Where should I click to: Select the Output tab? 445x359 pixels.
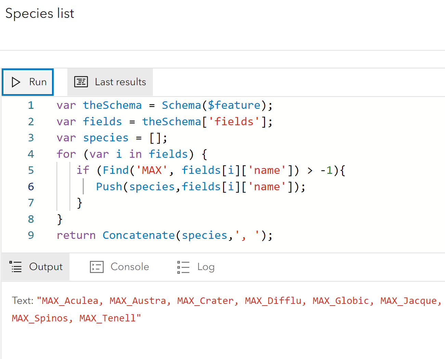point(35,267)
